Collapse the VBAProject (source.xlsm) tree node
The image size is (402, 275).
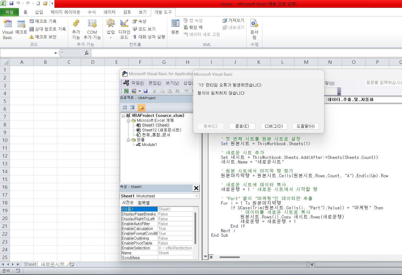point(123,116)
